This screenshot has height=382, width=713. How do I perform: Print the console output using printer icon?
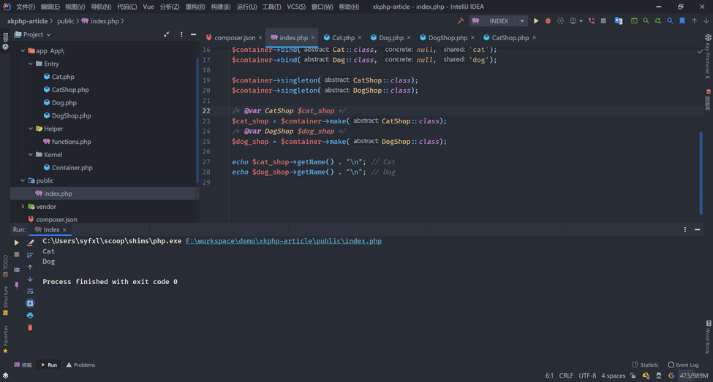pos(30,316)
